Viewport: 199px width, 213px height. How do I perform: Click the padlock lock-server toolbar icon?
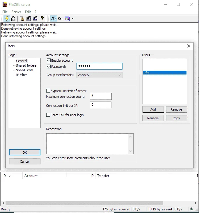coord(13,18)
